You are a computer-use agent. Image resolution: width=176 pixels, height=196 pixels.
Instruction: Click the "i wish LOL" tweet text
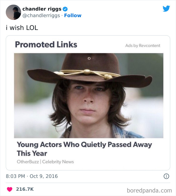[22, 28]
